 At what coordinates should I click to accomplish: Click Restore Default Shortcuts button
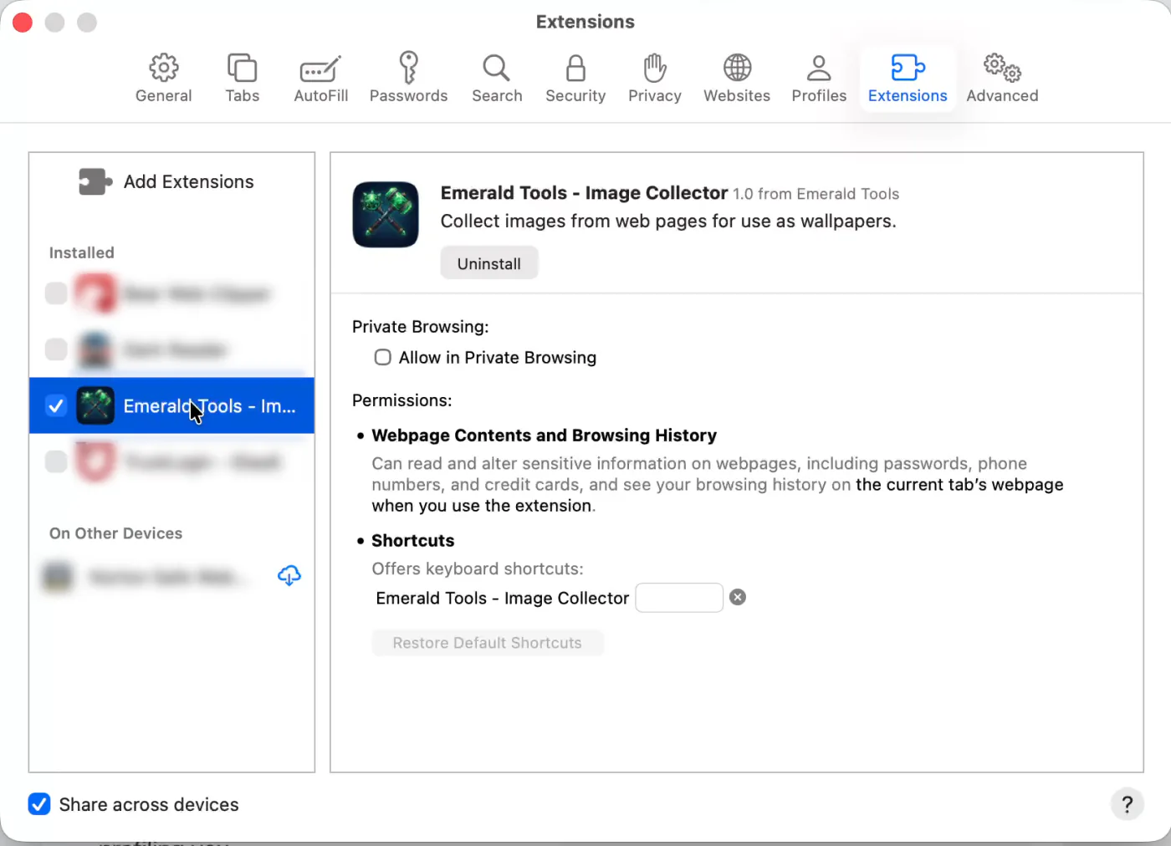coord(488,643)
